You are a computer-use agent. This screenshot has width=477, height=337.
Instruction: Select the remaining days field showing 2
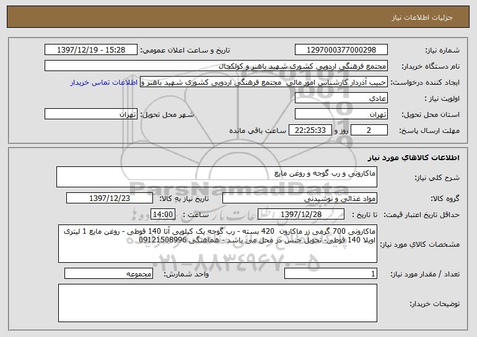pos(369,130)
